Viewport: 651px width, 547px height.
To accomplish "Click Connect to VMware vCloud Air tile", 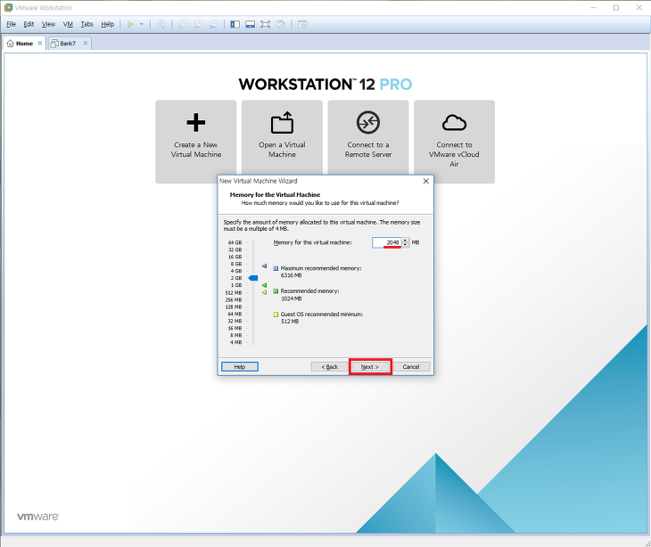I will tap(454, 142).
